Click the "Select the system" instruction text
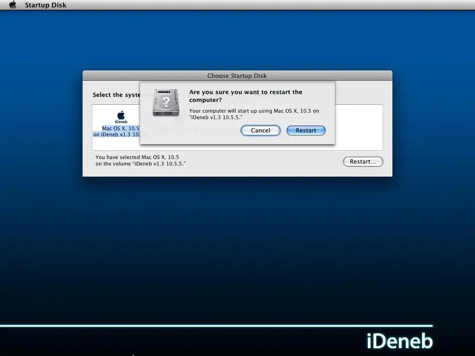 click(x=116, y=95)
